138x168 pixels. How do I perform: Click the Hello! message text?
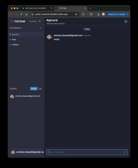(57, 39)
